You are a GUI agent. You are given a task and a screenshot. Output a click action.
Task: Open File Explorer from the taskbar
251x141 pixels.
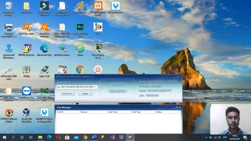click(40, 137)
